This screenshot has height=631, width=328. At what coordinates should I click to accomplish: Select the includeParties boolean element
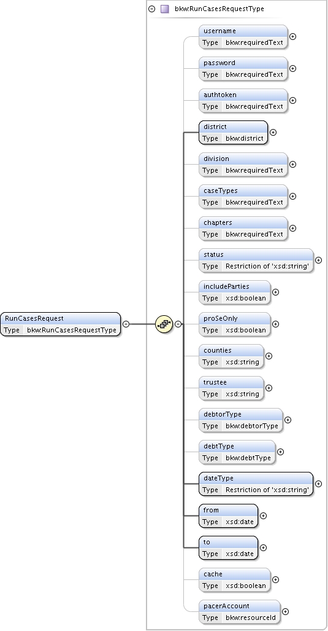click(x=234, y=292)
